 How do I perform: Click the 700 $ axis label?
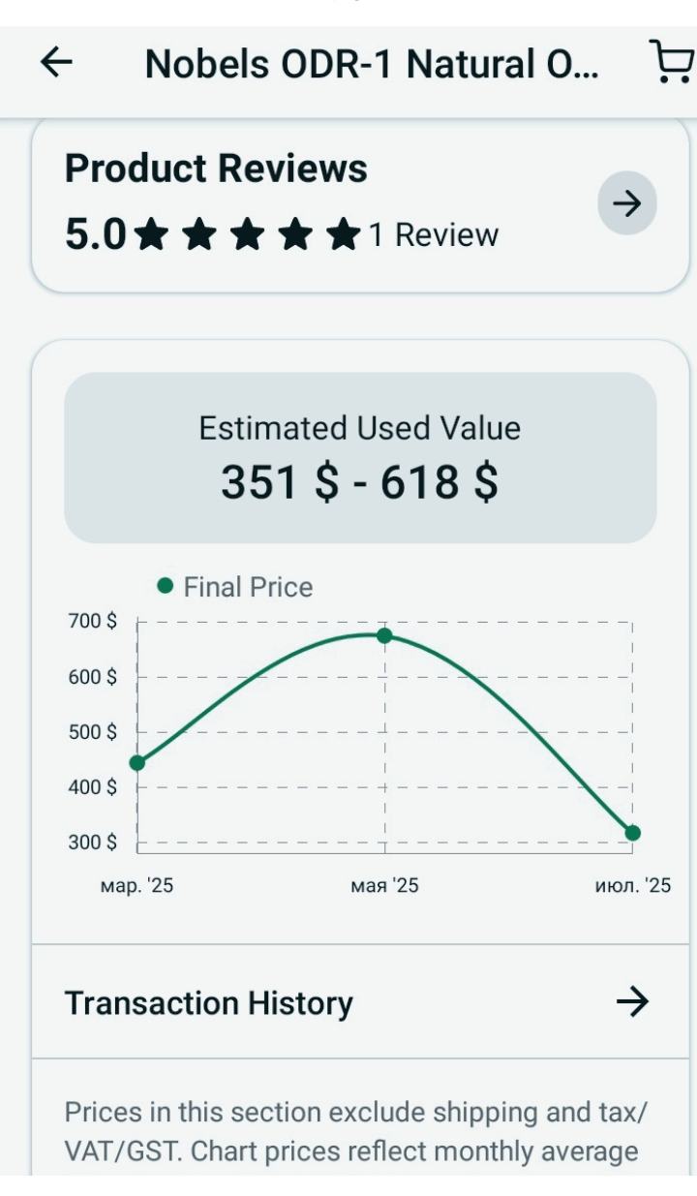coord(92,621)
